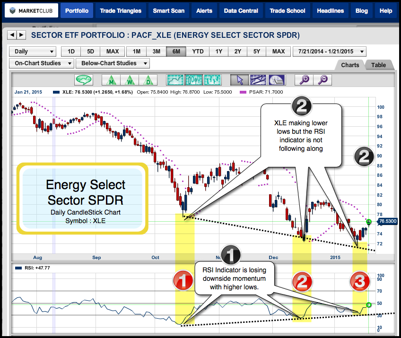Switch to the Table tab
The width and height of the screenshot is (401, 338).
(378, 65)
